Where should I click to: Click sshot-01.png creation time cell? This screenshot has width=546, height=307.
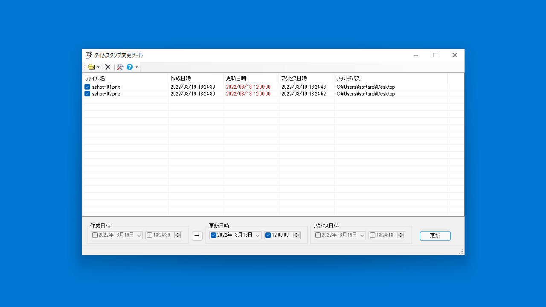193,87
